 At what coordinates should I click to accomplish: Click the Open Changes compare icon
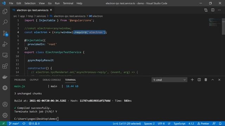[206, 10]
